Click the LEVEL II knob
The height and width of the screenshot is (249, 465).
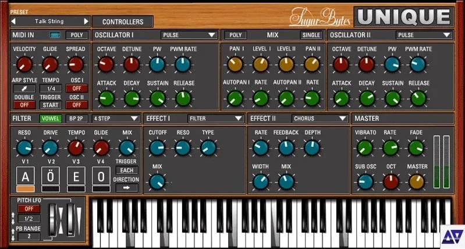286,64
